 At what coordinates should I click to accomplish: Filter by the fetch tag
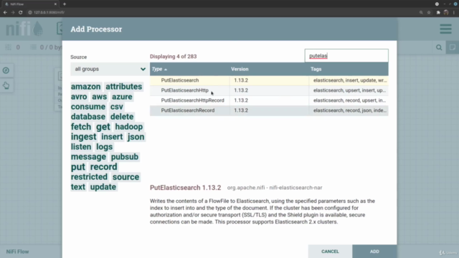tap(81, 127)
